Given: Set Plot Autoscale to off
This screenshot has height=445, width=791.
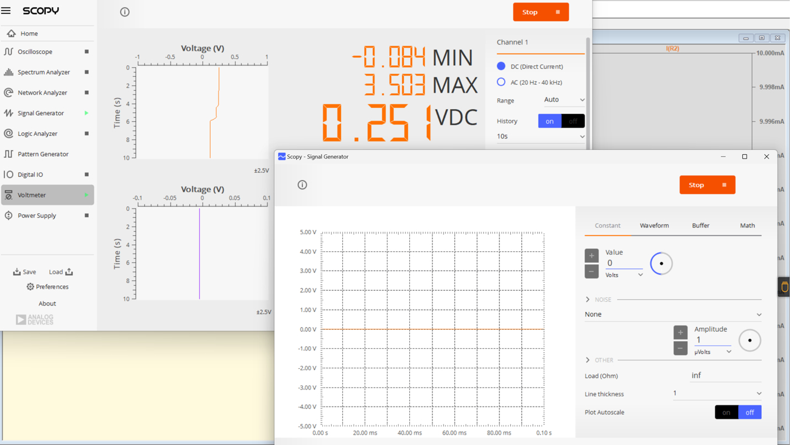Looking at the screenshot, I should click(x=750, y=413).
